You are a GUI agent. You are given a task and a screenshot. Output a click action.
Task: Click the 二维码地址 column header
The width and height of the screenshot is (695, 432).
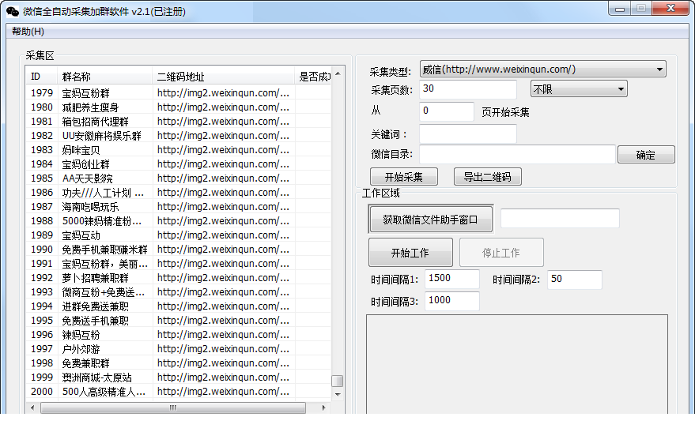point(223,77)
